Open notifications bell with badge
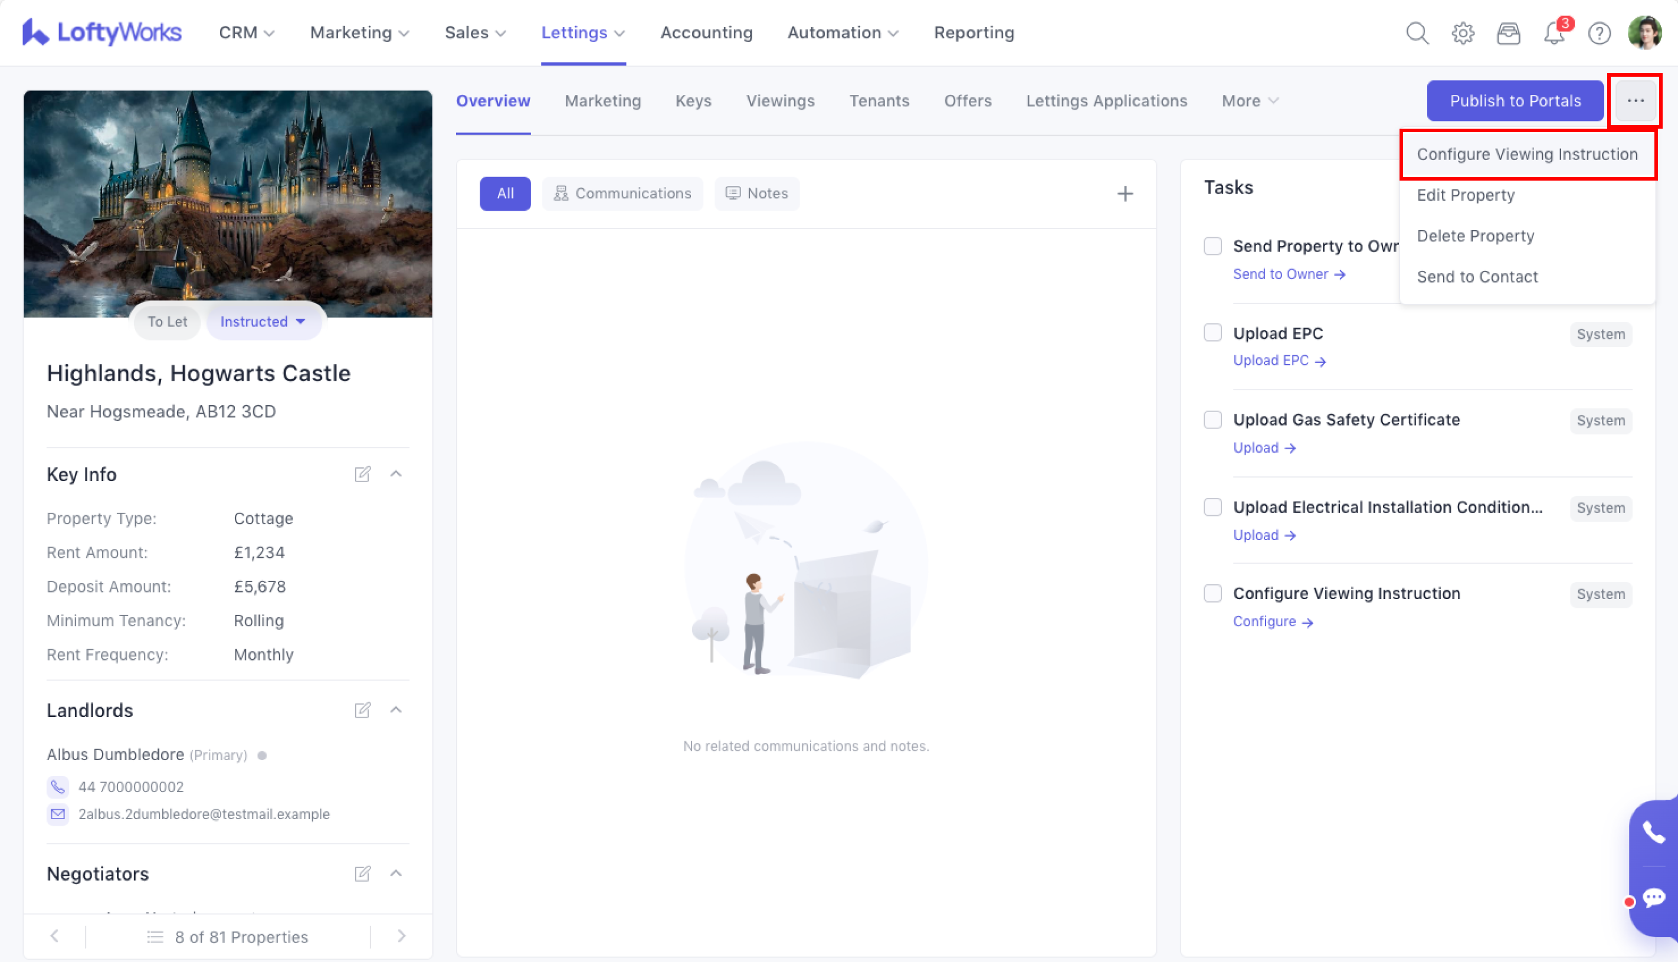This screenshot has height=962, width=1678. coord(1554,33)
